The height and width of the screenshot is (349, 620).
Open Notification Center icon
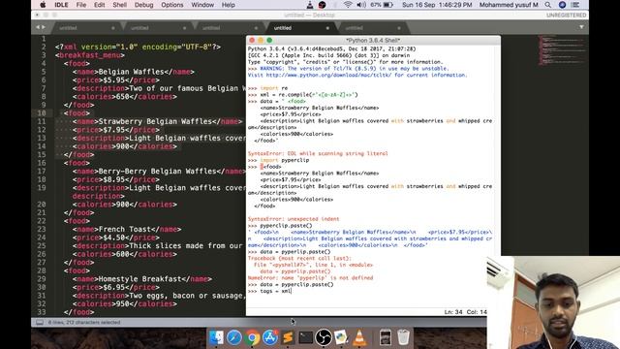[575, 5]
